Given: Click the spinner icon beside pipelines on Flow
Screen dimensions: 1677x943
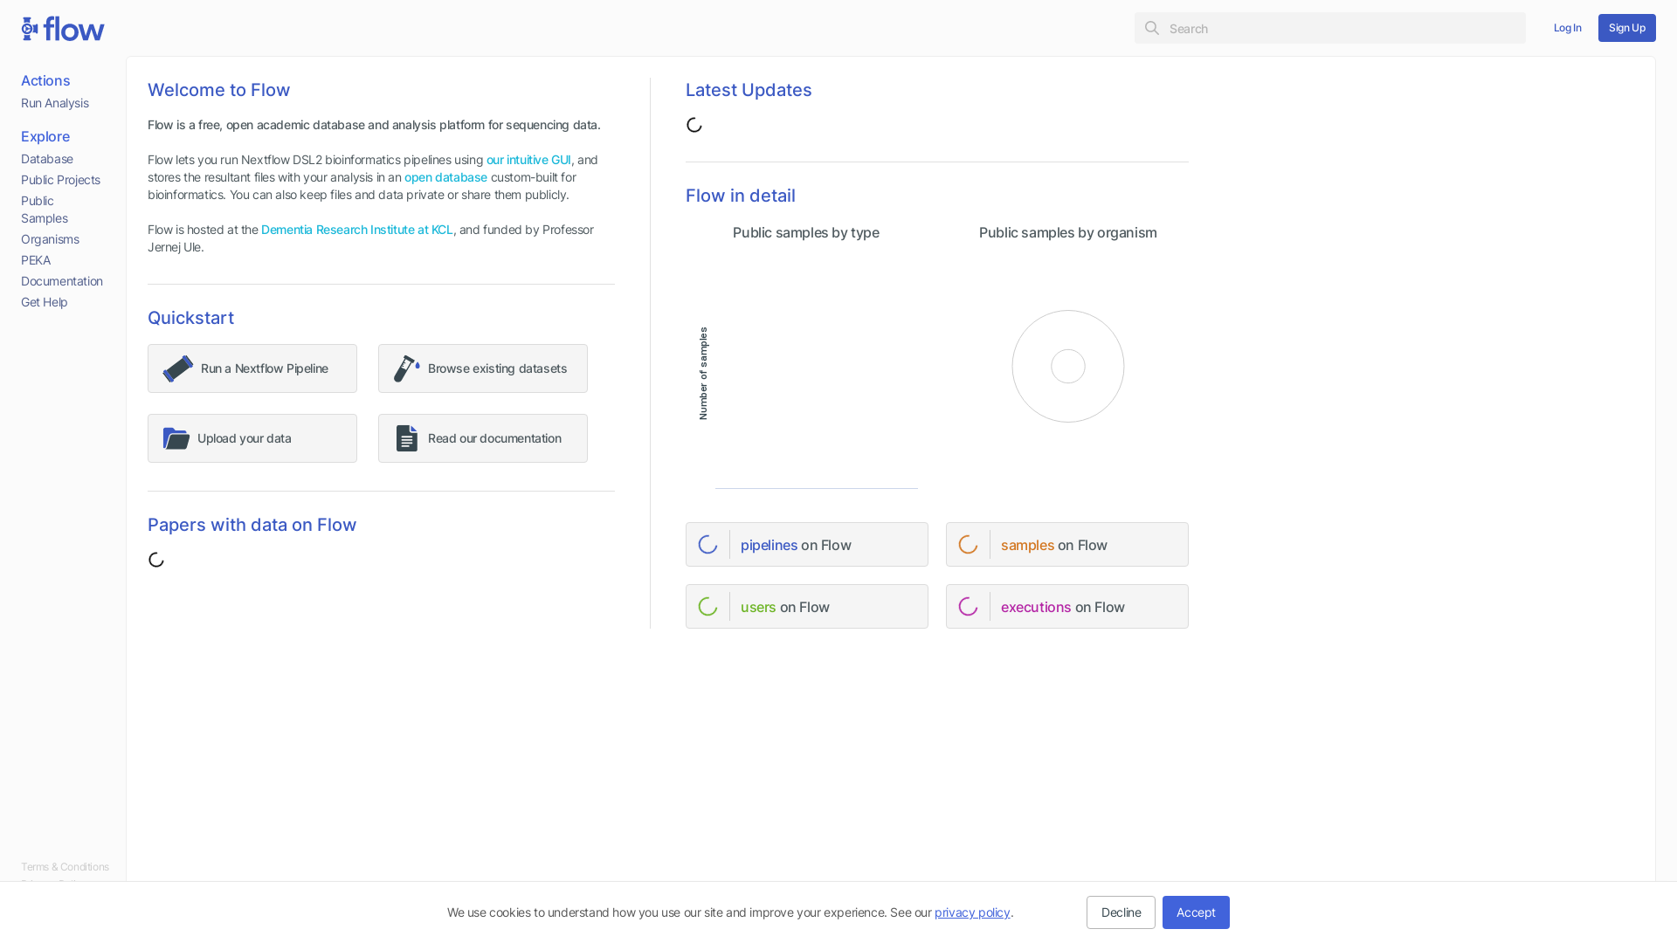Looking at the screenshot, I should pos(707,545).
